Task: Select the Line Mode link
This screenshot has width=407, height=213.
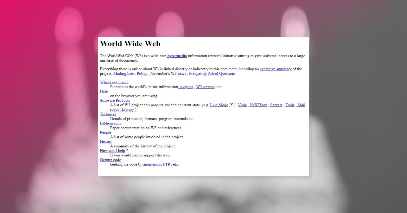Action: click(219, 105)
